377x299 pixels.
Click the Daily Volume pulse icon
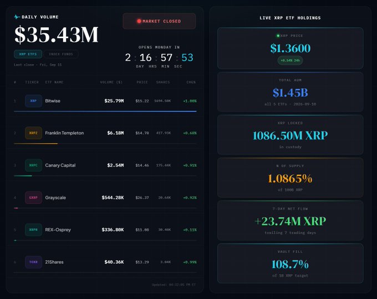coord(17,17)
